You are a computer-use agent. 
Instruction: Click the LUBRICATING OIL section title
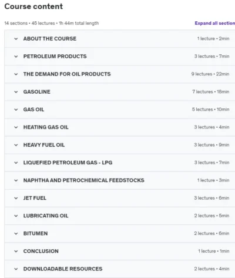46,216
